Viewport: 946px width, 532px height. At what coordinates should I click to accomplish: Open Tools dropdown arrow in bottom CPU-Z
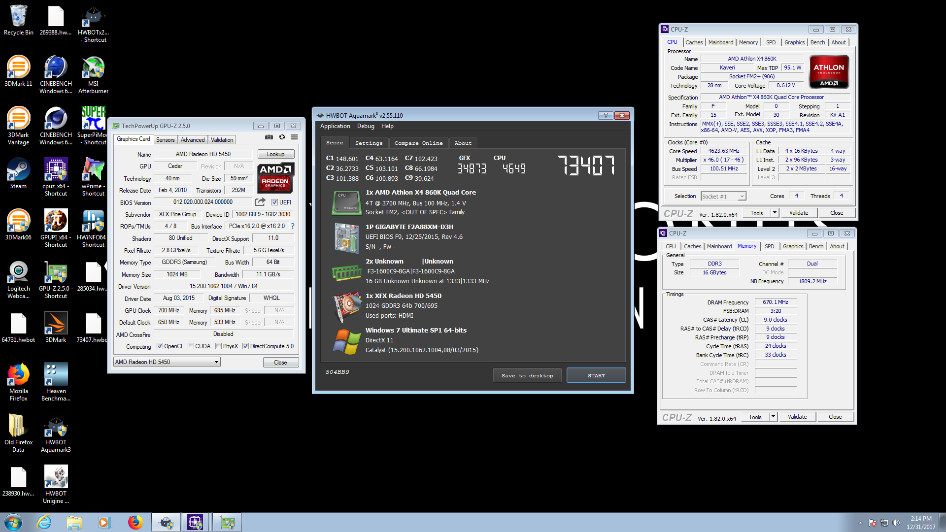[x=773, y=417]
